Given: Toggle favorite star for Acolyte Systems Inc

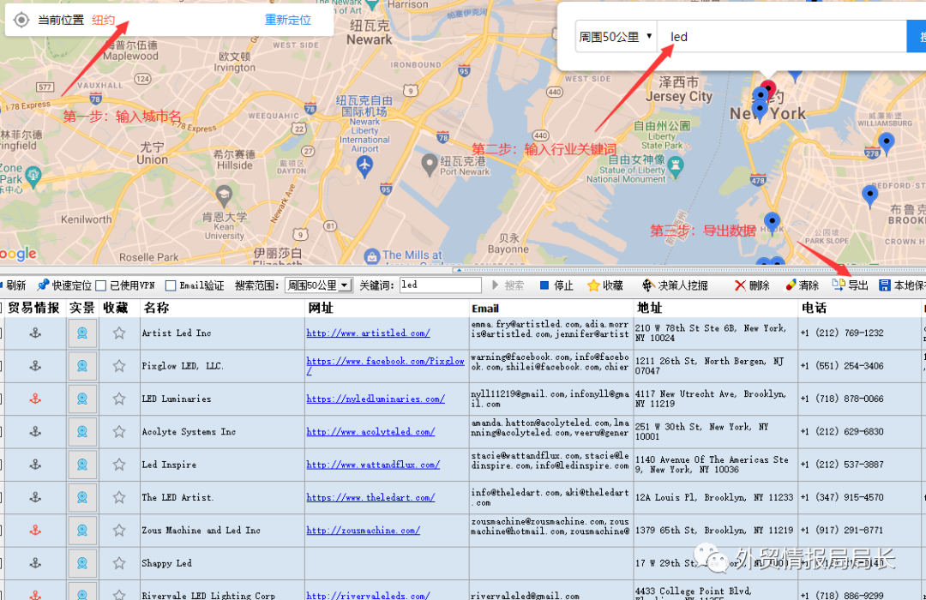Looking at the screenshot, I should 119,432.
